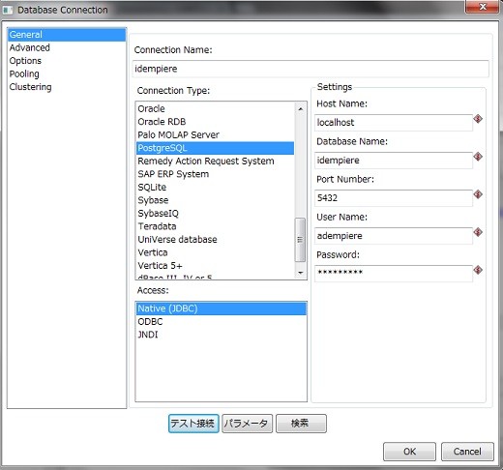Viewport: 503px width, 470px height.
Task: Select Oracle connection type
Action: (x=215, y=108)
